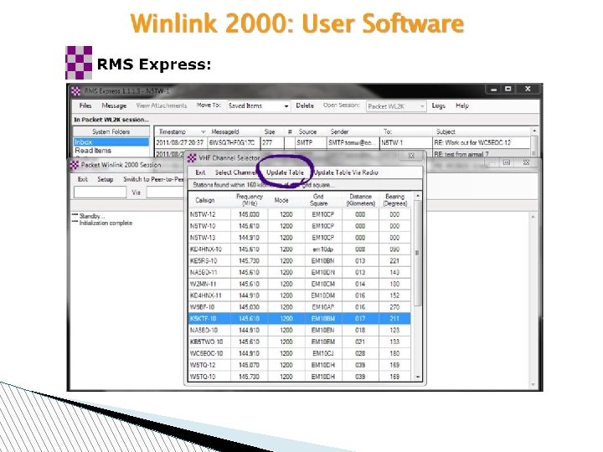Click Select Channel in the VHF Channel Selector
The height and width of the screenshot is (452, 603).
point(235,172)
